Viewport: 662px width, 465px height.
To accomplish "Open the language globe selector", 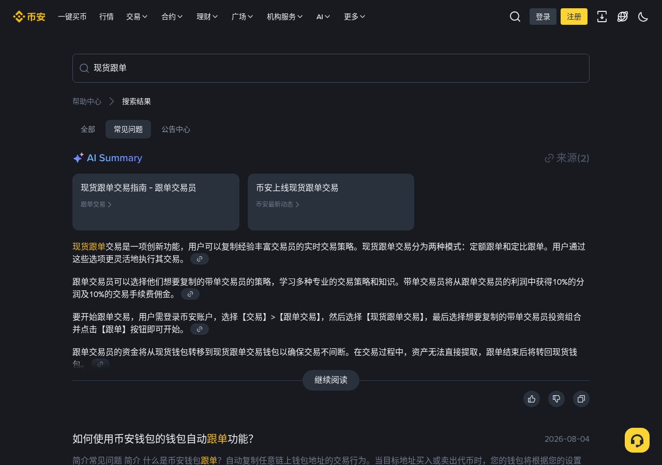I will (x=623, y=17).
